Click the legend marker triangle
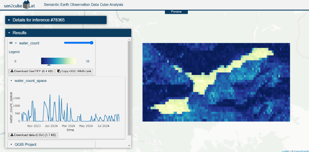The width and height of the screenshot is (309, 152). click(x=49, y=65)
